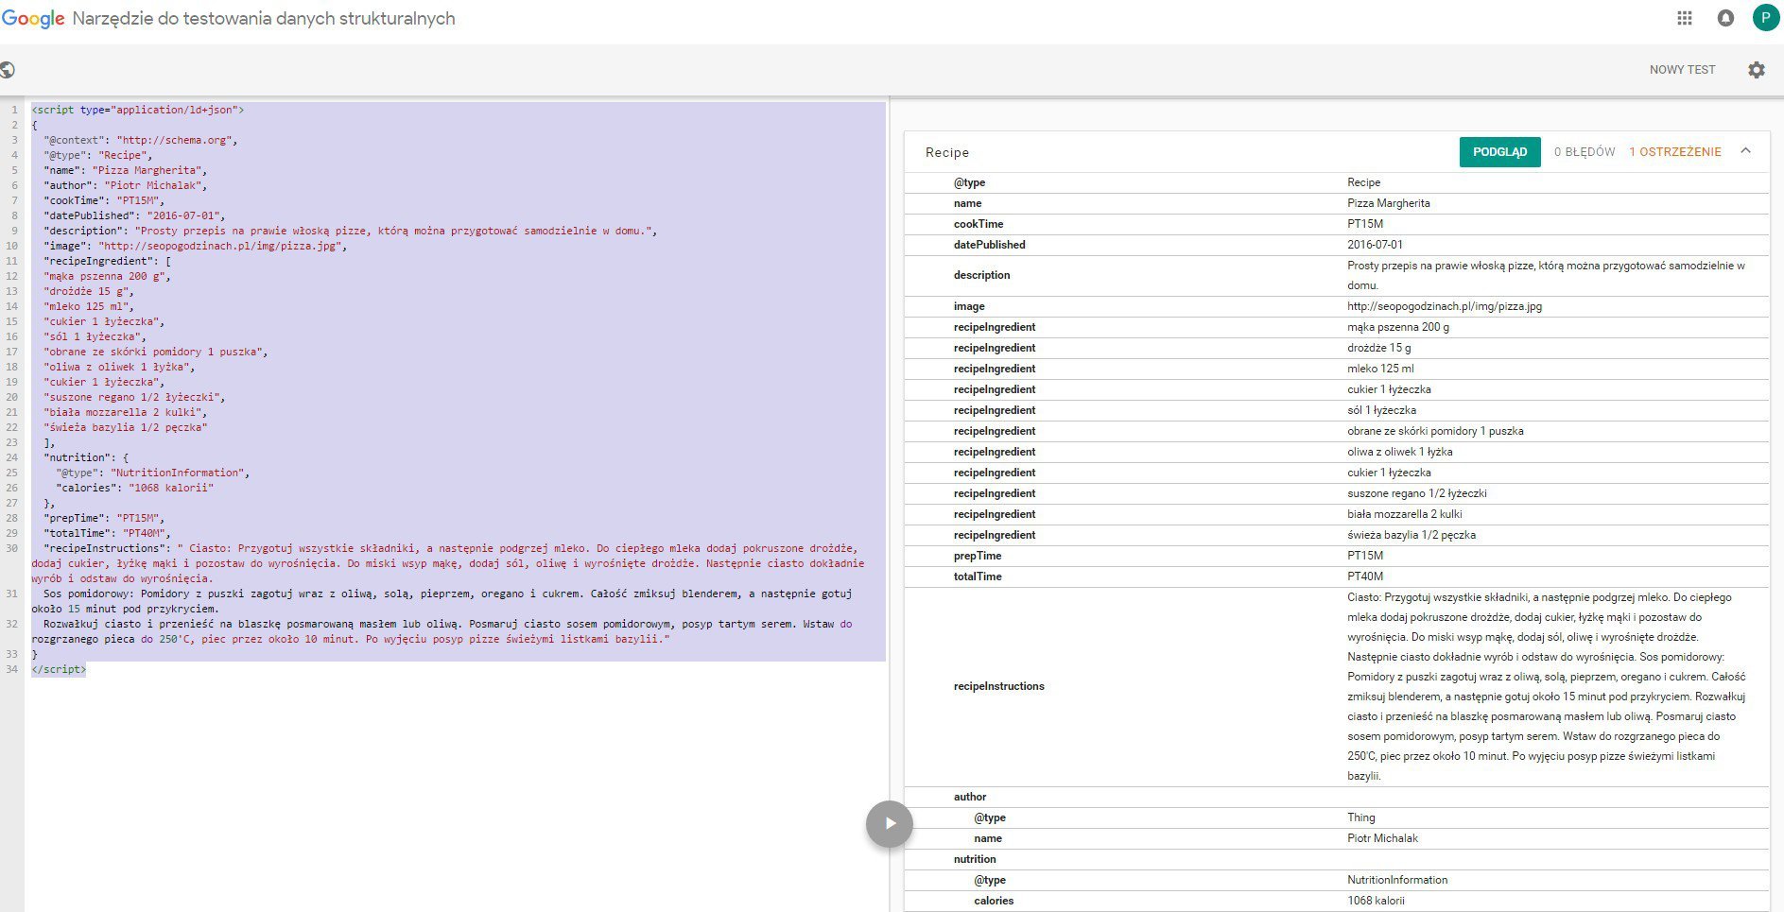Open the account avatar labeled P
This screenshot has height=912, width=1784.
(1765, 18)
